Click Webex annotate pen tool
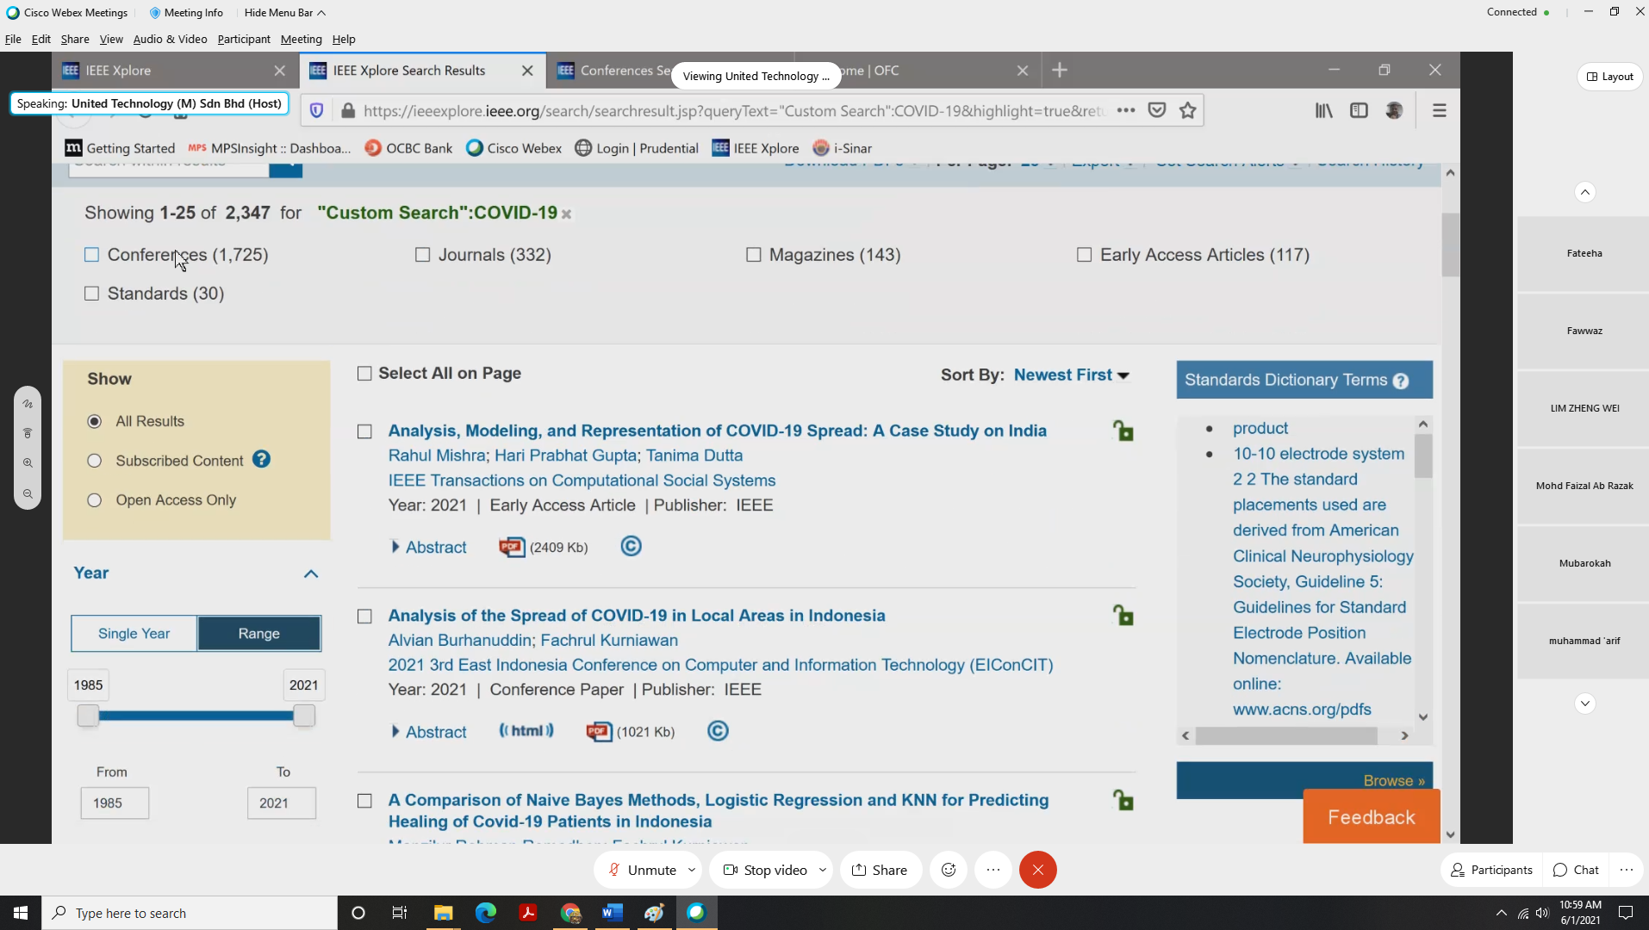This screenshot has height=930, width=1649. 28,403
